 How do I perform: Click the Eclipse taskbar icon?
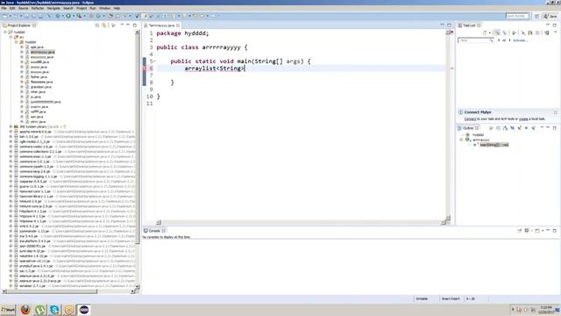tap(84, 309)
